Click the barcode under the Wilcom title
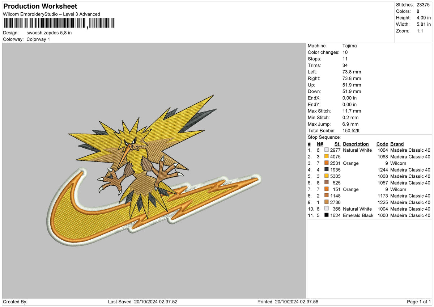 [59, 24]
